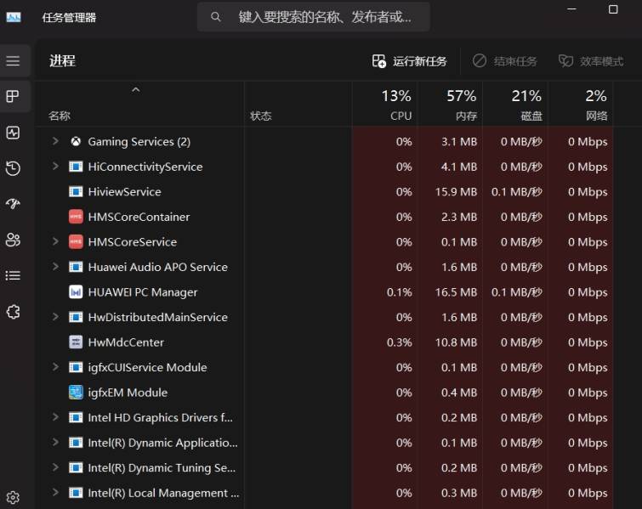Expand the Gaming Services (2) group

55,141
